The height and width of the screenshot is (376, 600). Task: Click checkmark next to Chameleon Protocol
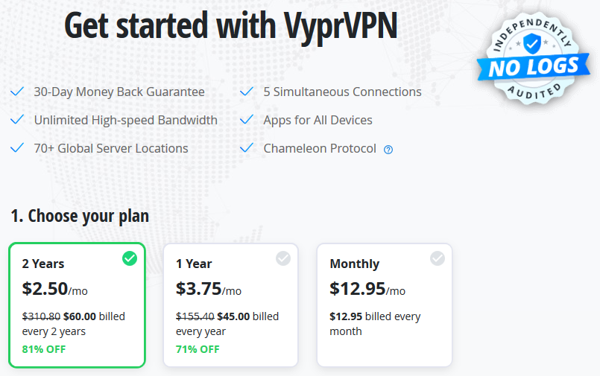[247, 147]
